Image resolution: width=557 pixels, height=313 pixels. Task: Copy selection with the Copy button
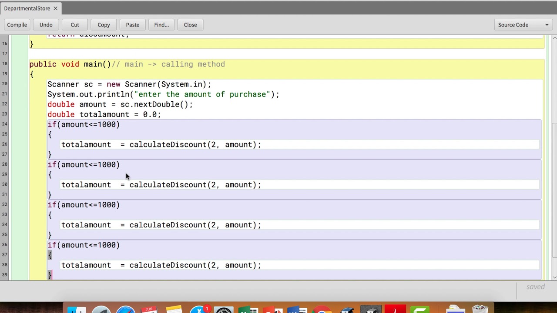104,25
